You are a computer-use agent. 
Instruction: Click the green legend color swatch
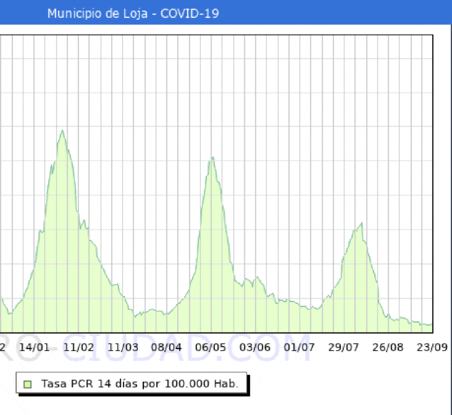[28, 384]
